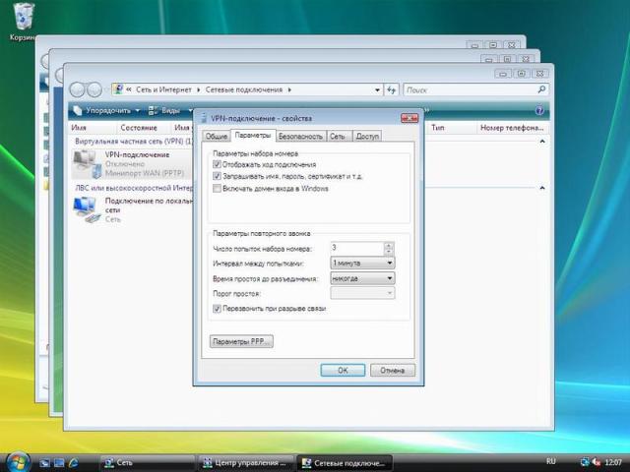Click the RU language indicator
Screen dimensions: 630x472
click(551, 461)
